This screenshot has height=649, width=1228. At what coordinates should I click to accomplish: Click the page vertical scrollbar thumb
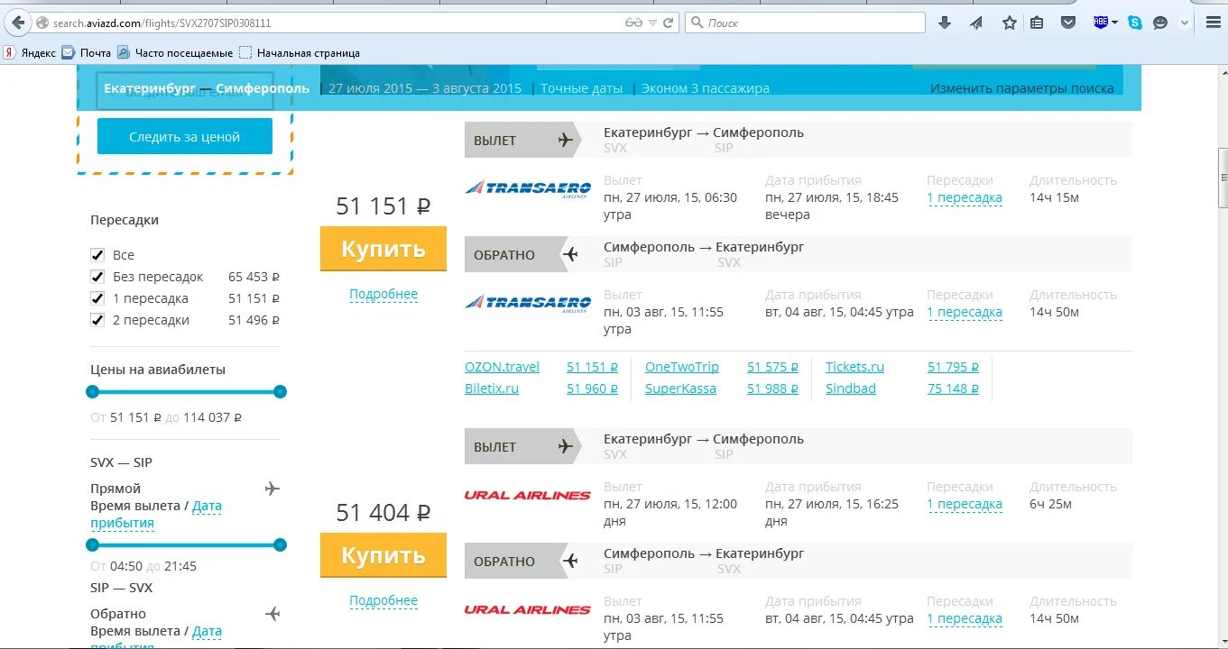pyautogui.click(x=1223, y=178)
